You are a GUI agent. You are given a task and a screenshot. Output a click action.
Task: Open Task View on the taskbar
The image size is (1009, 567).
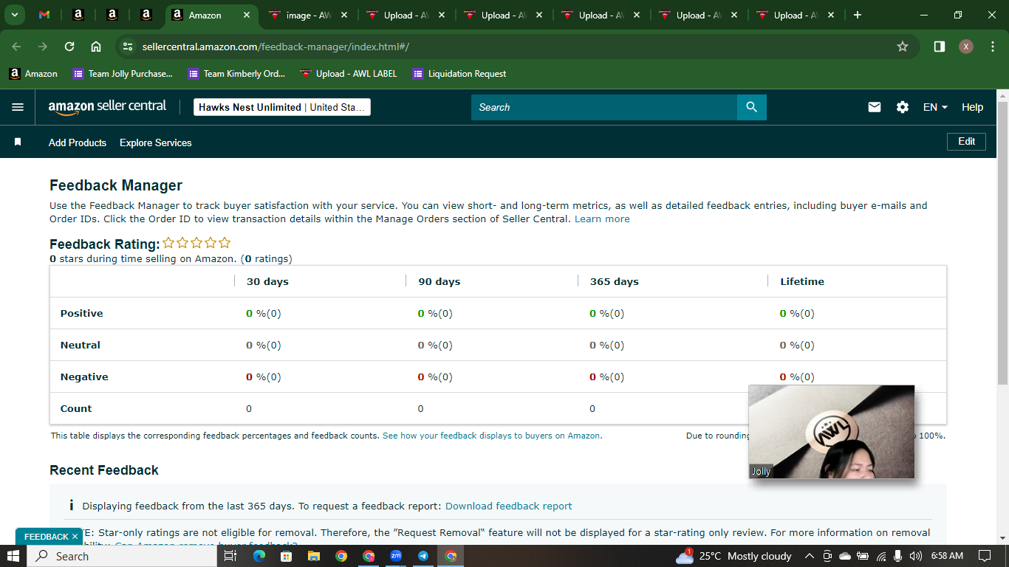230,556
